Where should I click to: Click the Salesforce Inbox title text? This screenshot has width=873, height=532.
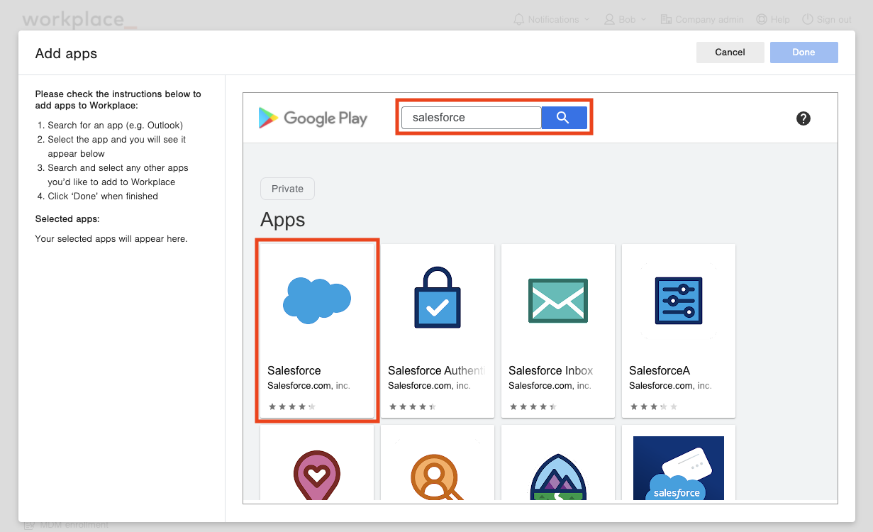(550, 370)
